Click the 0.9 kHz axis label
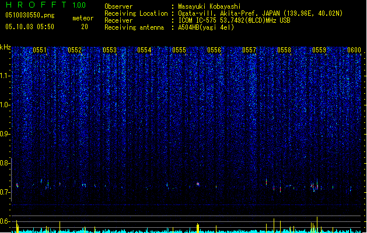Viewport: 367px width, 233px height. (x=5, y=134)
